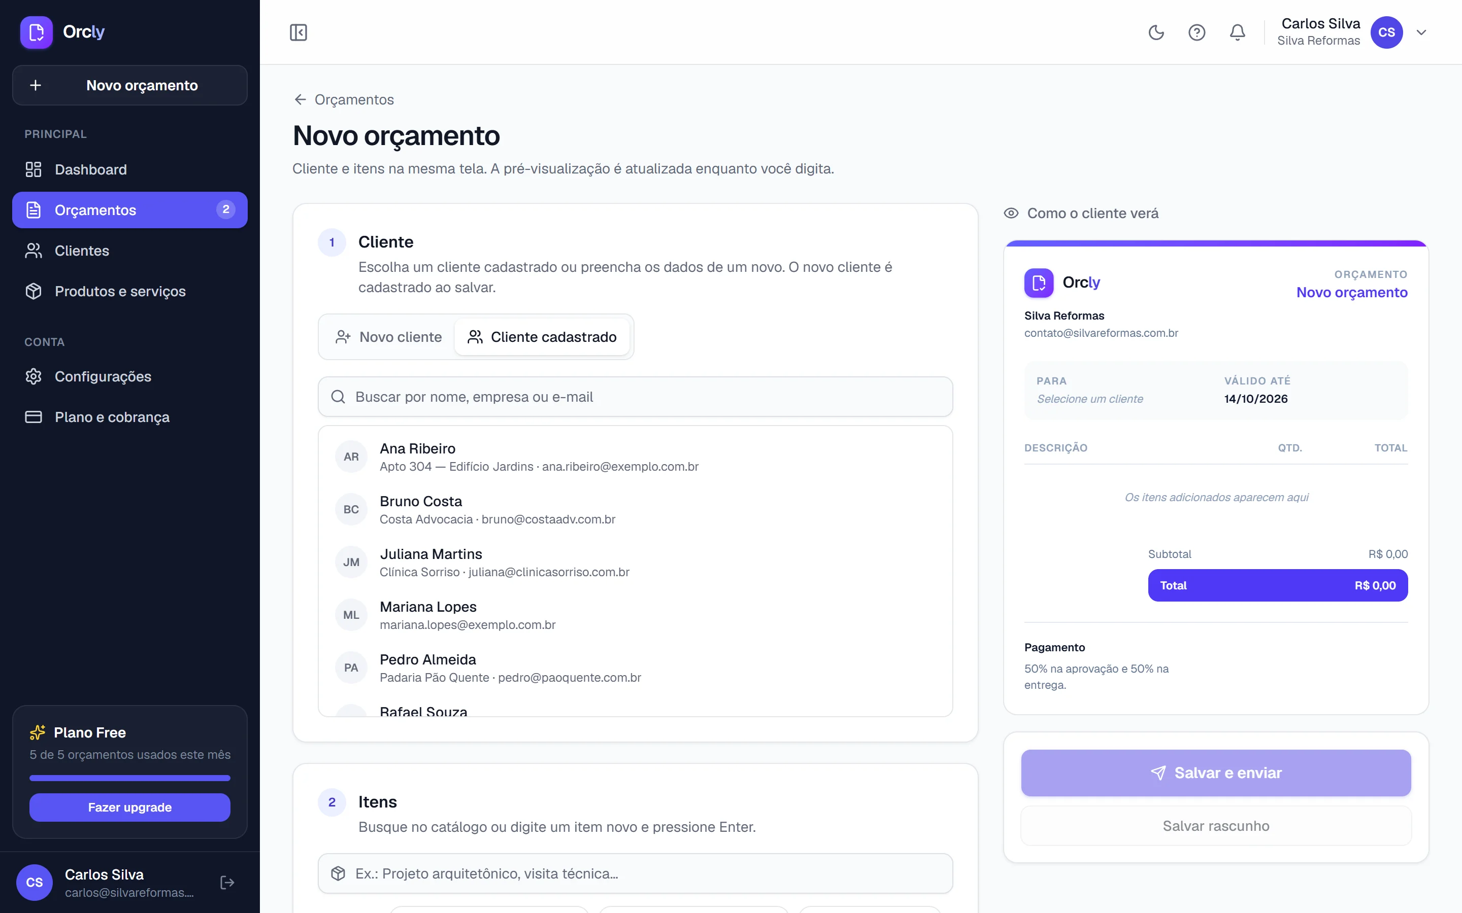Open notifications bell

coord(1237,32)
